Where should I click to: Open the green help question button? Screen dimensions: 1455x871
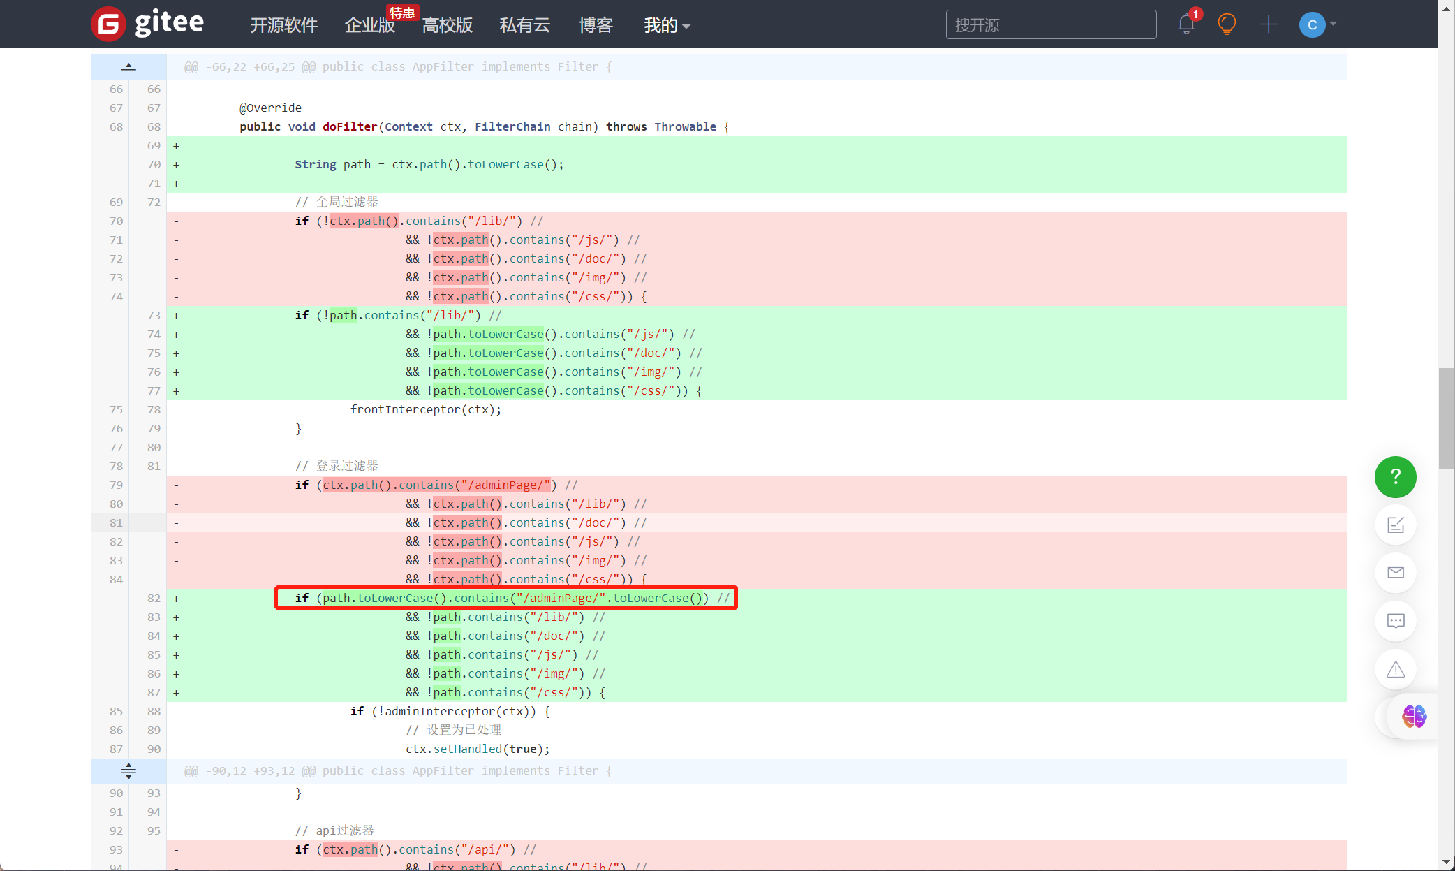pos(1395,477)
